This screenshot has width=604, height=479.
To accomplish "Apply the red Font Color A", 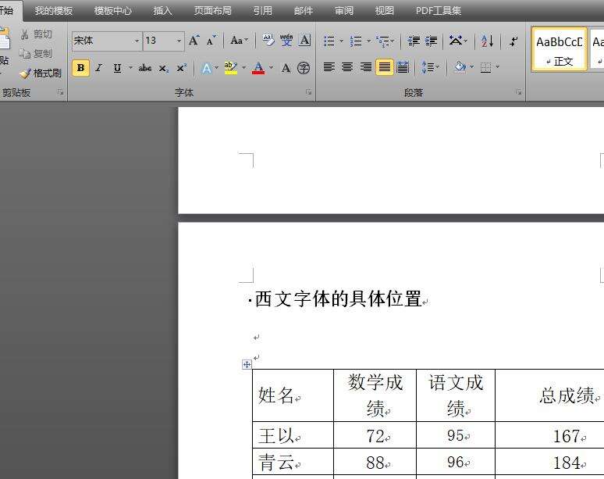I will (x=258, y=68).
